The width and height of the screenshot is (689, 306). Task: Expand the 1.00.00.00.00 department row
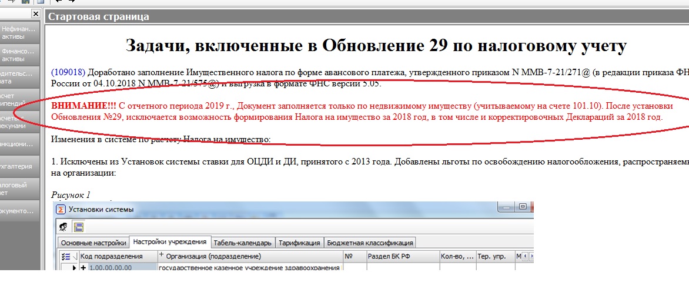pyautogui.click(x=83, y=268)
